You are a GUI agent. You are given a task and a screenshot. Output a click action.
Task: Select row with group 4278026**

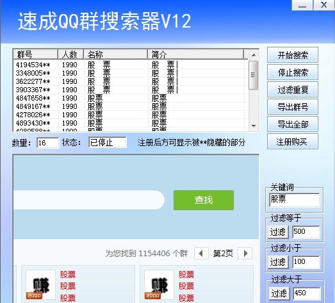[131, 115]
